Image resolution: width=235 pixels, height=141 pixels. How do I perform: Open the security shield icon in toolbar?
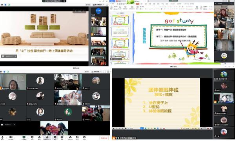[x=32, y=137]
